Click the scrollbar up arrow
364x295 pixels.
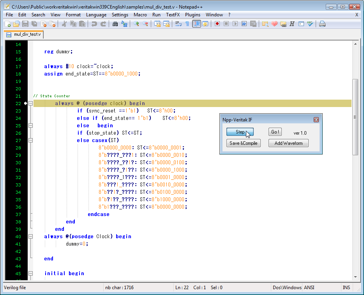355,44
